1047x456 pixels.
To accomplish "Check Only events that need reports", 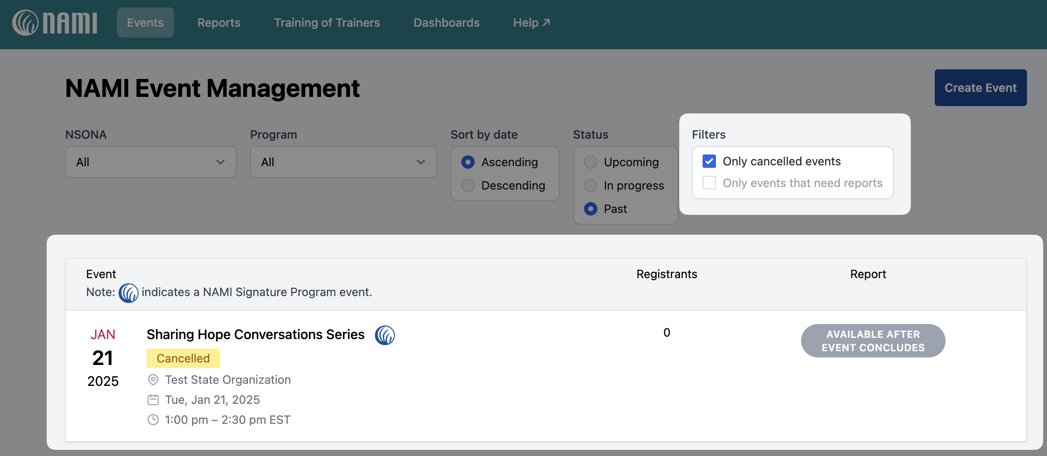I will 709,183.
